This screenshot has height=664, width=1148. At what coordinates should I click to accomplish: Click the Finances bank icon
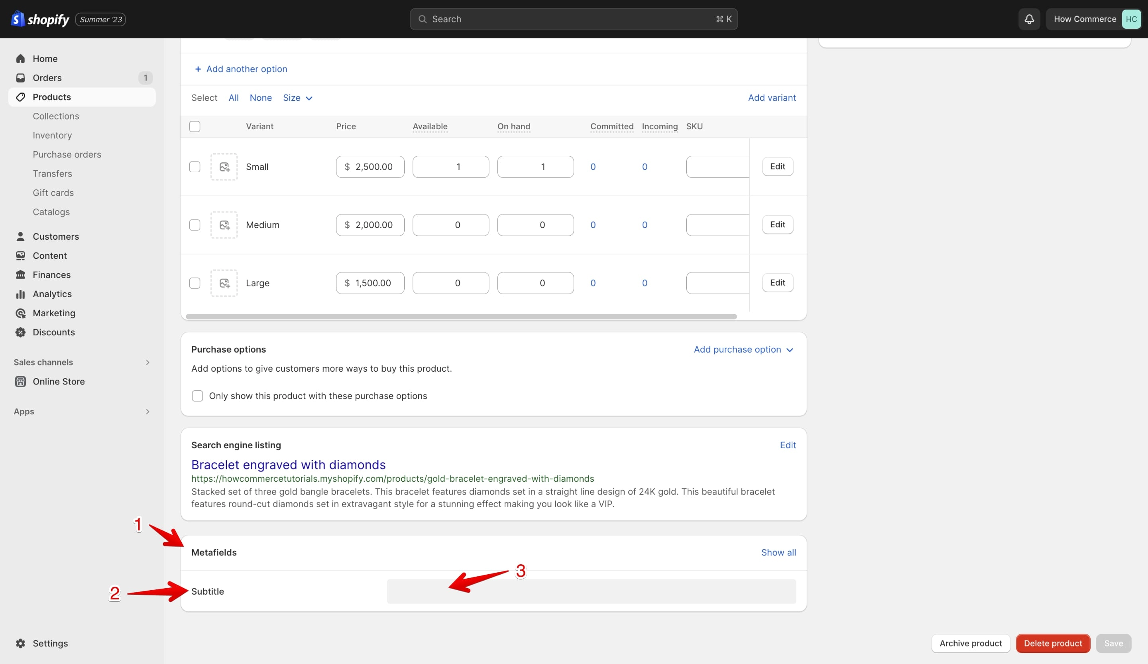(20, 275)
